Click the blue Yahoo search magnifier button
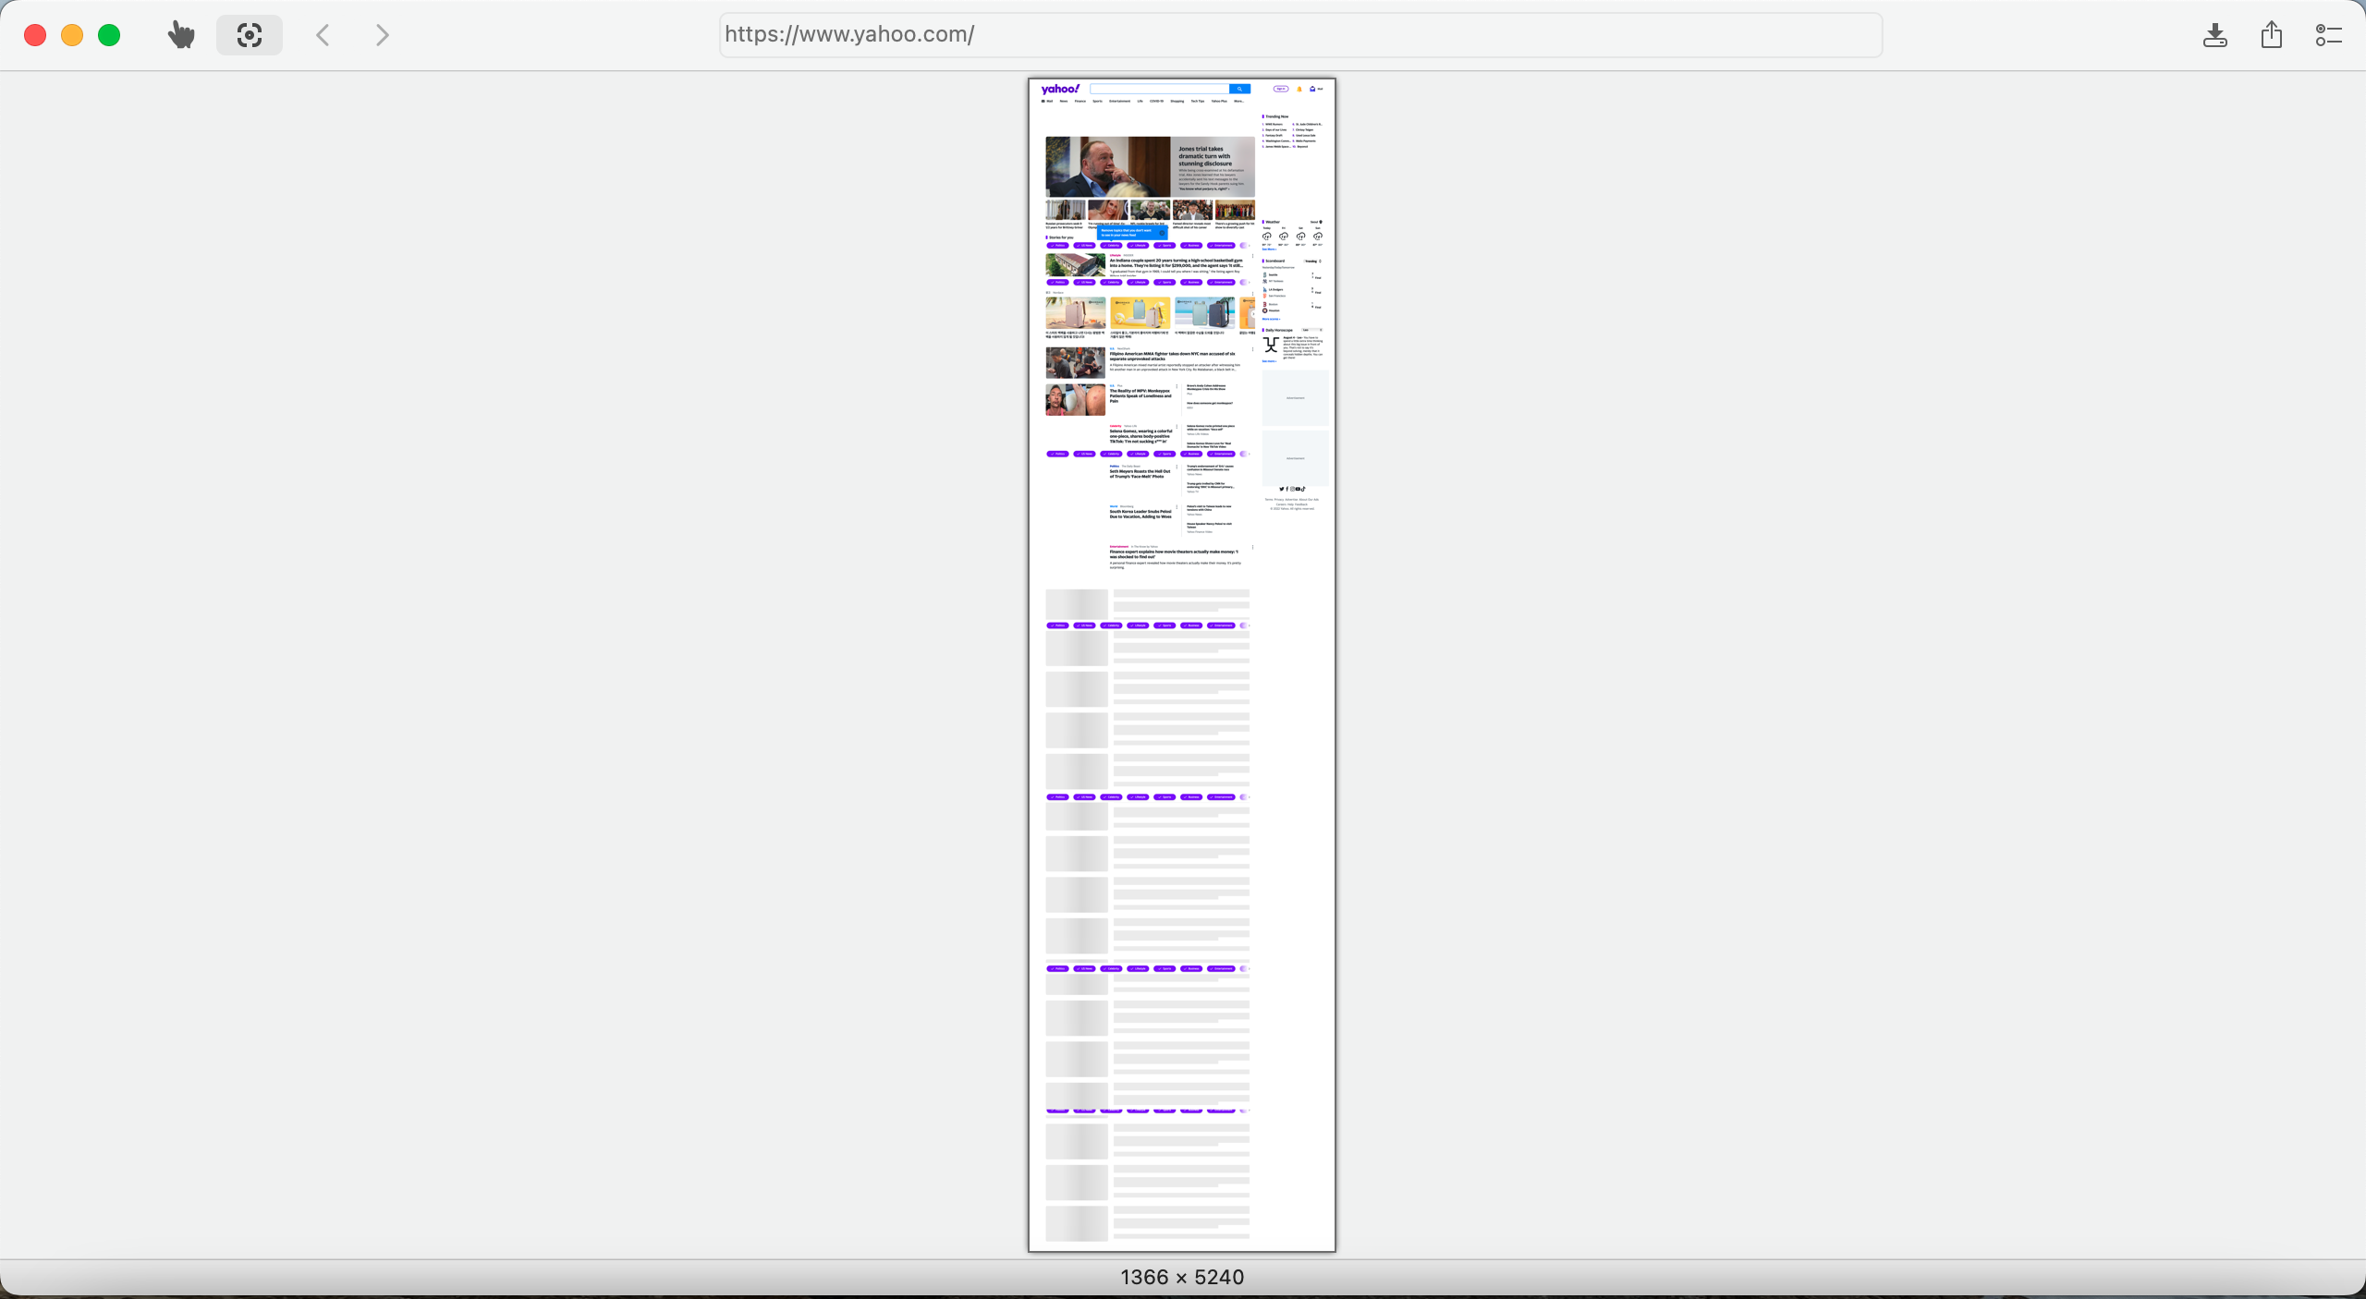Screen dimensions: 2366x1299 pyautogui.click(x=1239, y=89)
